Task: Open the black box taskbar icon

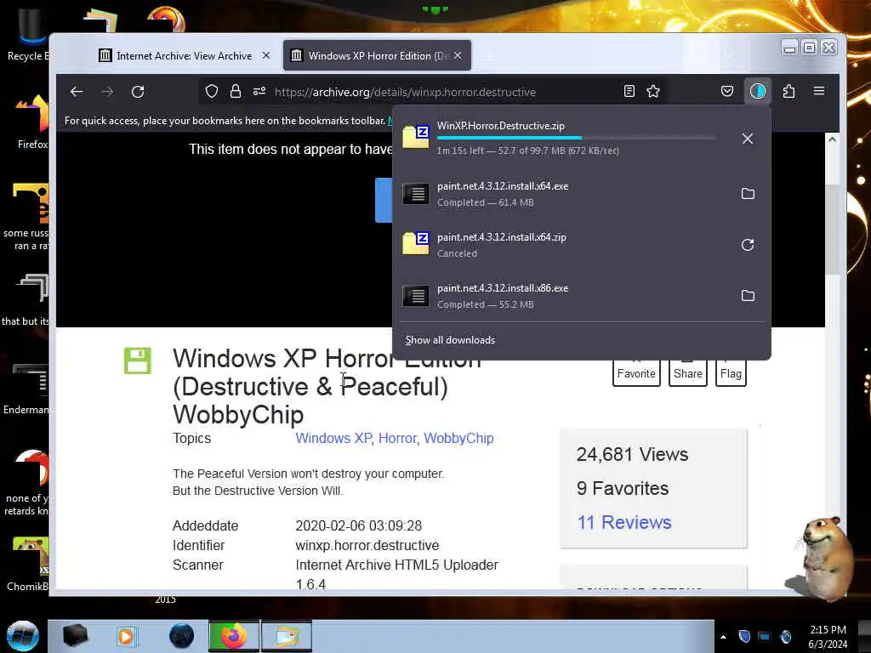Action: (75, 636)
